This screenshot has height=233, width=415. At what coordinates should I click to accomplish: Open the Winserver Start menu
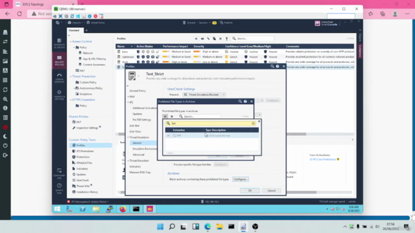pyautogui.click(x=57, y=209)
